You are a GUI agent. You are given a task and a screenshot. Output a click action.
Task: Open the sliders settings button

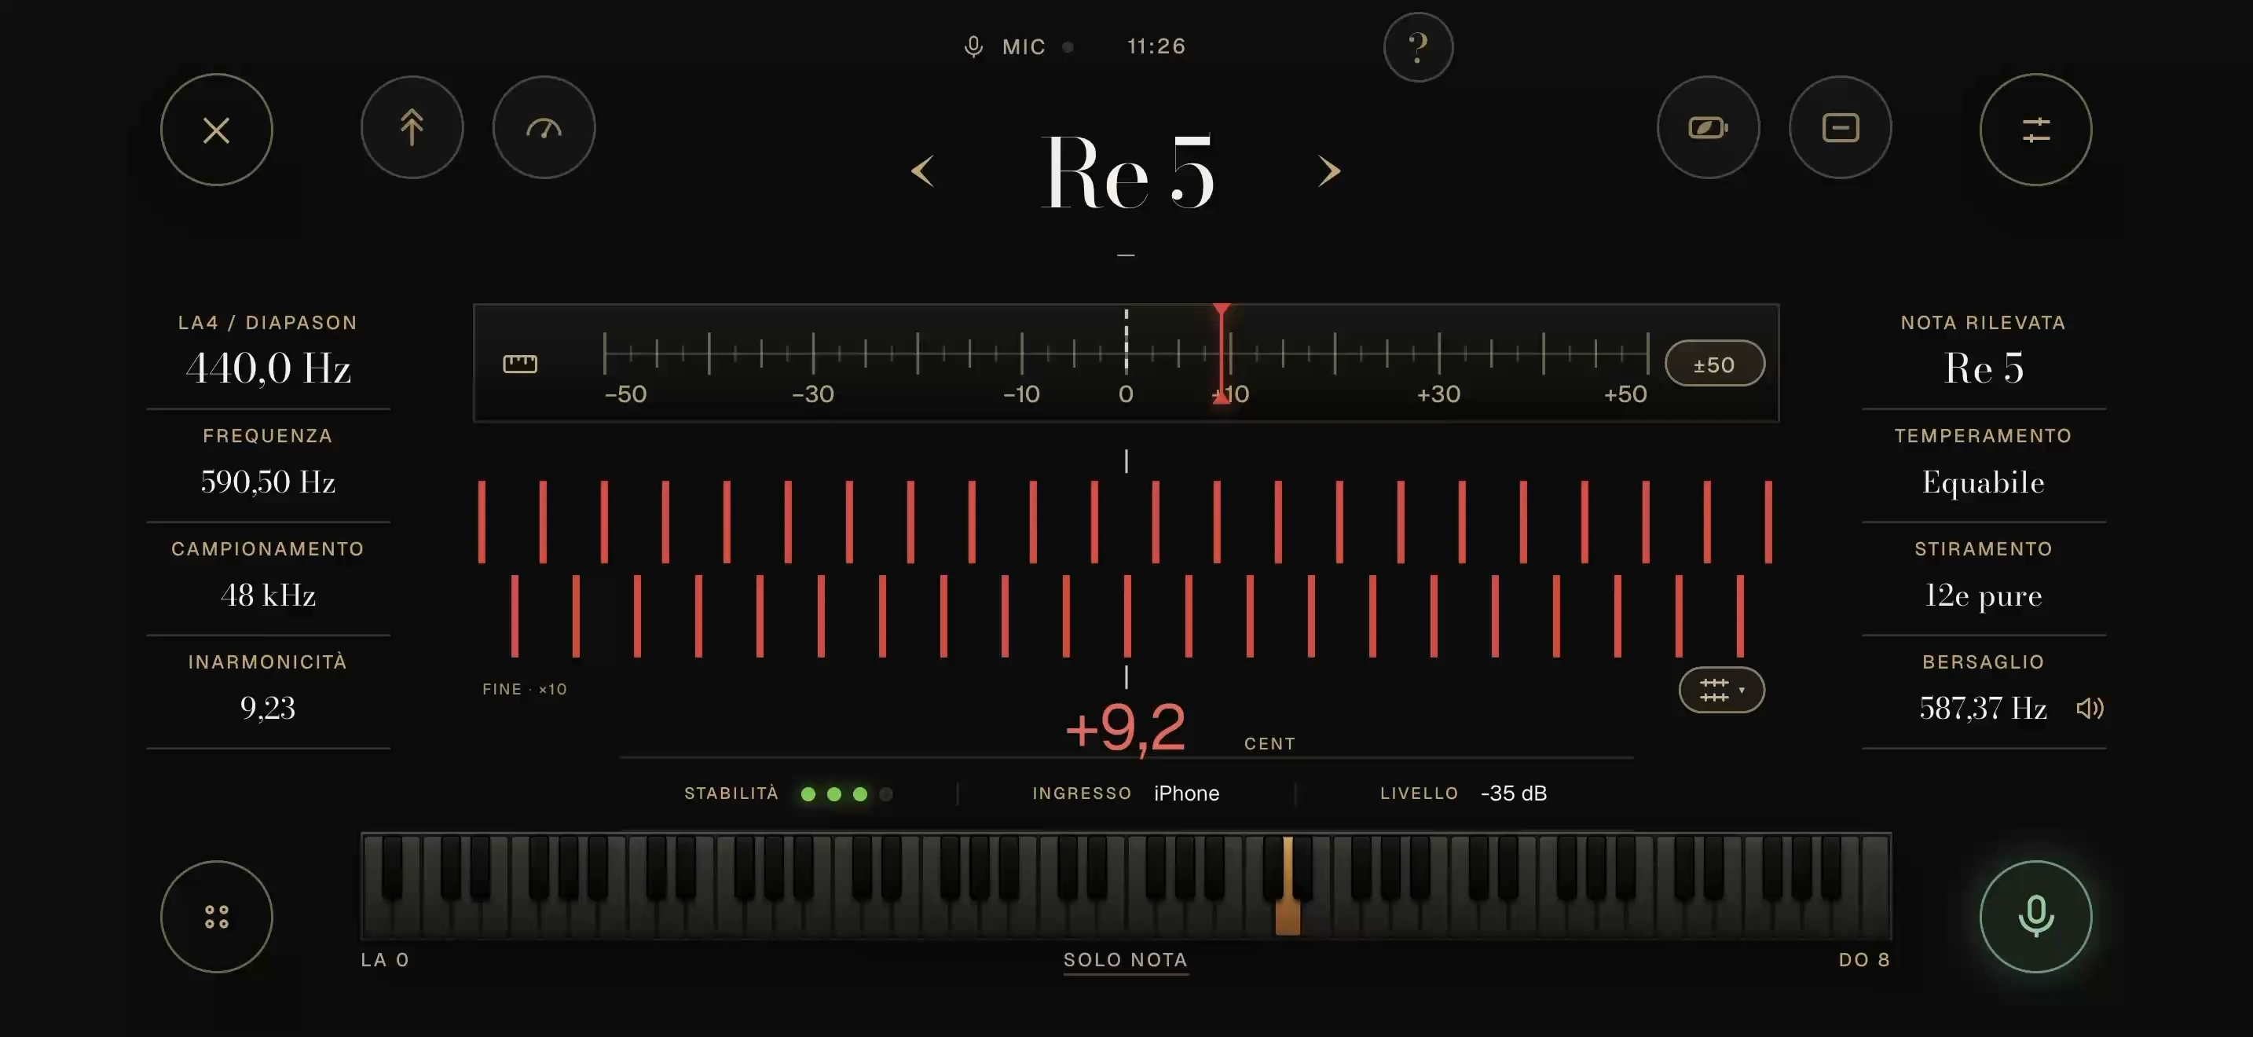2035,130
